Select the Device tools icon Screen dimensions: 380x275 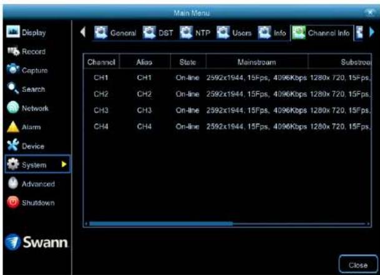click(13, 145)
